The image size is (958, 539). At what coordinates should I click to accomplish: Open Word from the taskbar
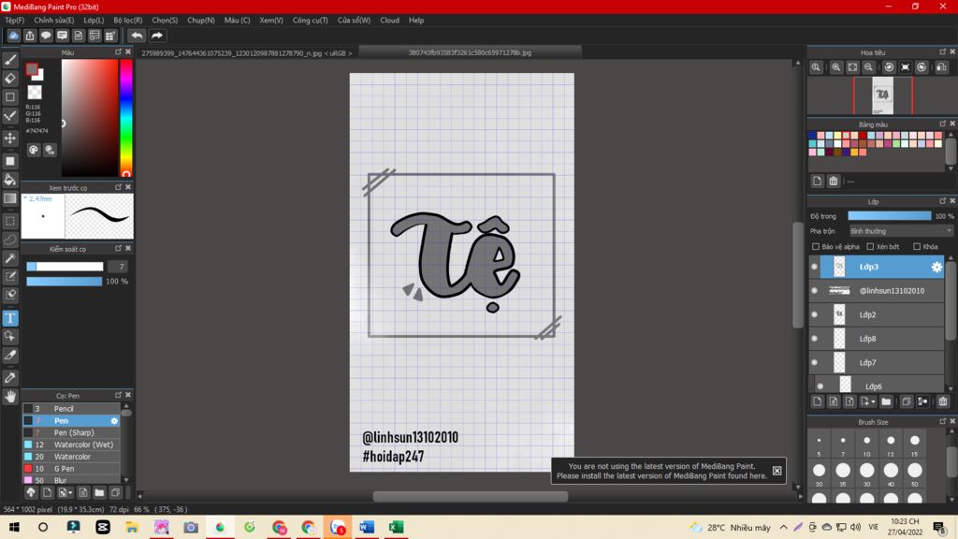[x=367, y=527]
